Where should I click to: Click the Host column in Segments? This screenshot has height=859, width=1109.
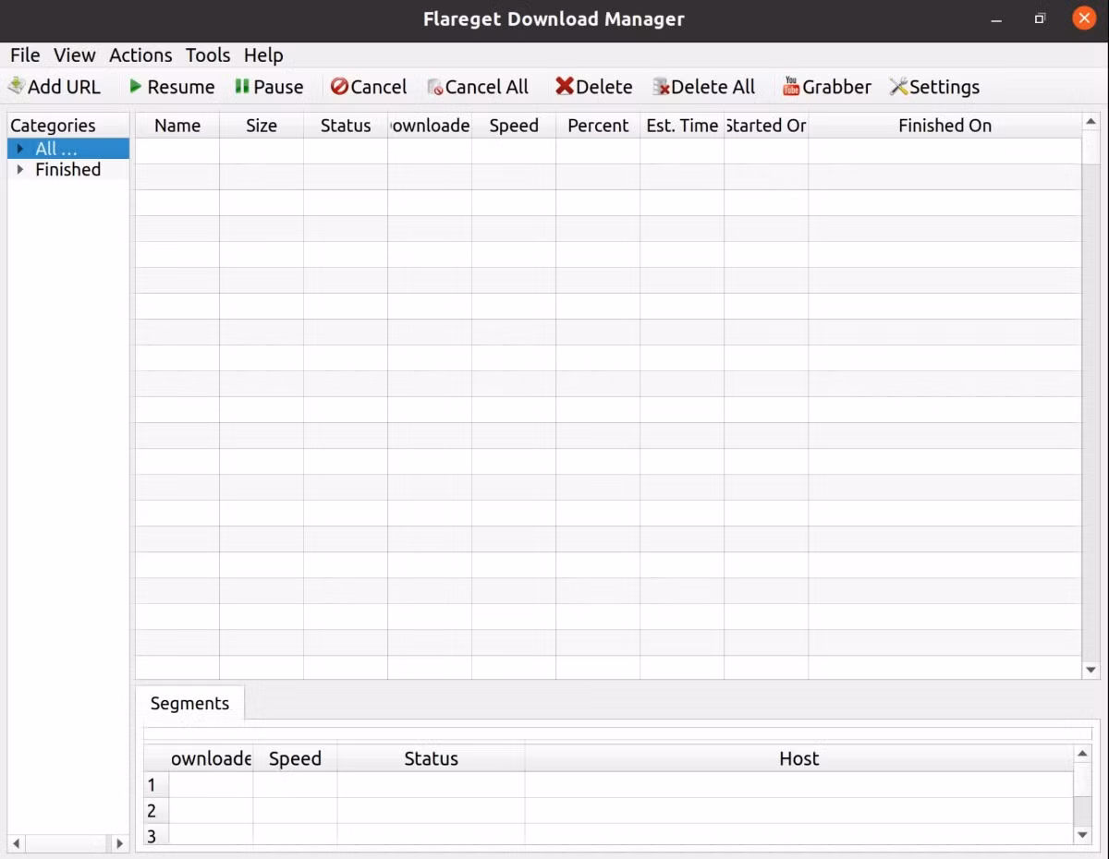click(x=799, y=758)
